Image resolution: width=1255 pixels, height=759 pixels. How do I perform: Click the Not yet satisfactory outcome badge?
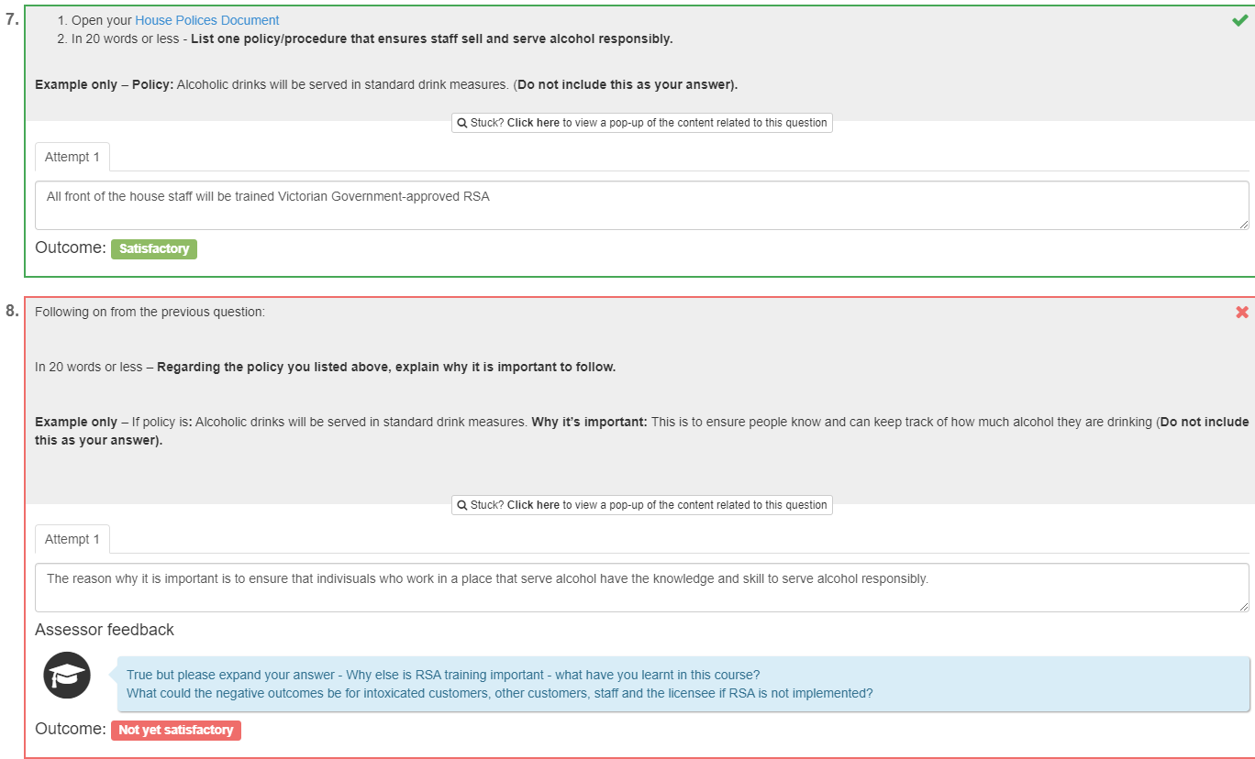[x=176, y=731]
